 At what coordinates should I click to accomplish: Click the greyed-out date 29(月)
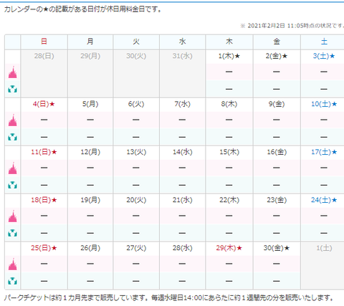tap(90, 56)
